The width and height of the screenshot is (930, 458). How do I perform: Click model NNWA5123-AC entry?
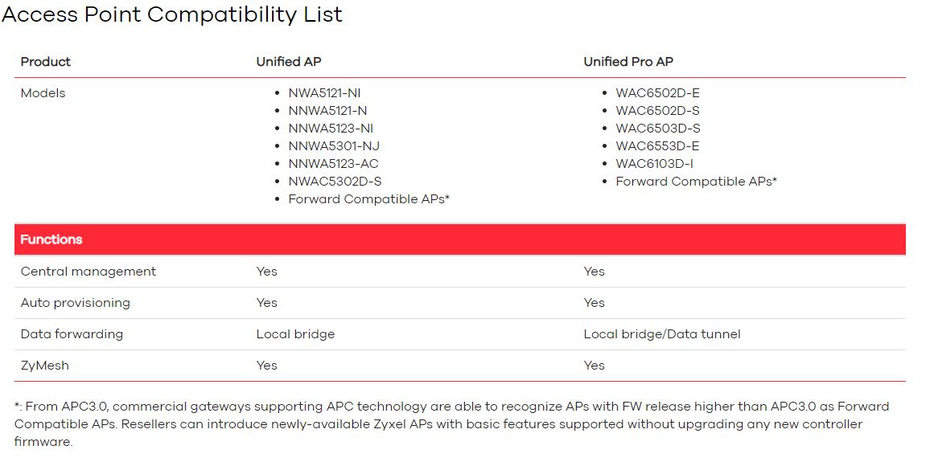(333, 164)
